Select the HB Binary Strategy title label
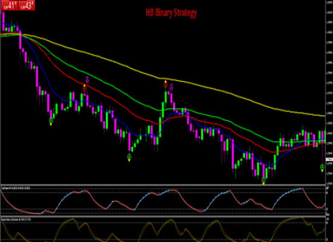The width and height of the screenshot is (333, 242). click(x=171, y=13)
